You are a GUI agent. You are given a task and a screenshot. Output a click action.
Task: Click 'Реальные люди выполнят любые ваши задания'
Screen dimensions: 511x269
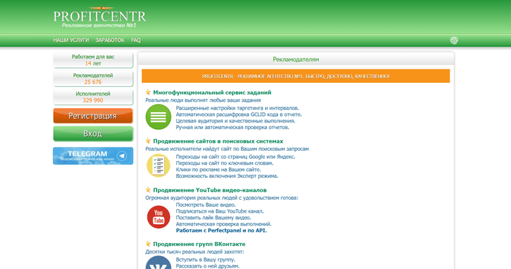203,101
